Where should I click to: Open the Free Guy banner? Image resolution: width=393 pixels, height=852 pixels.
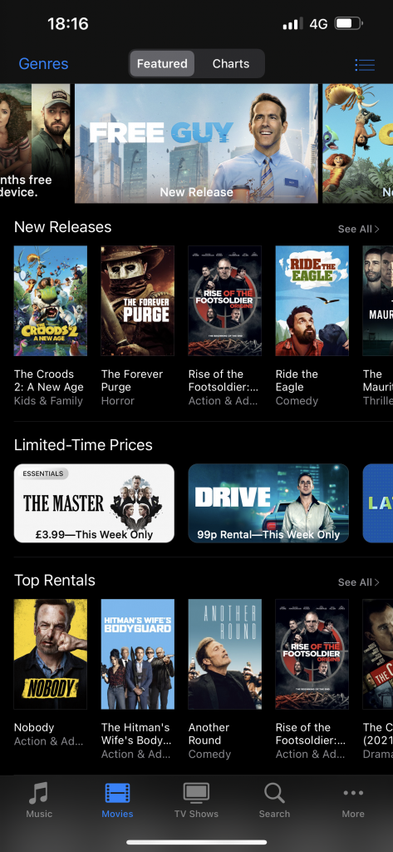pos(196,143)
